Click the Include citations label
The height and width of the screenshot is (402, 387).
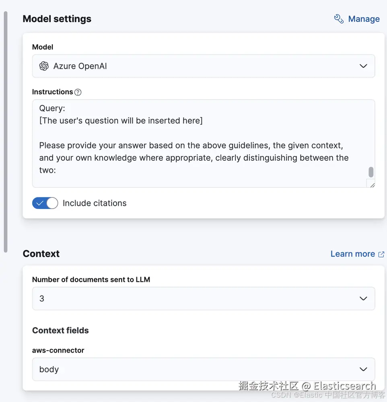coord(95,203)
